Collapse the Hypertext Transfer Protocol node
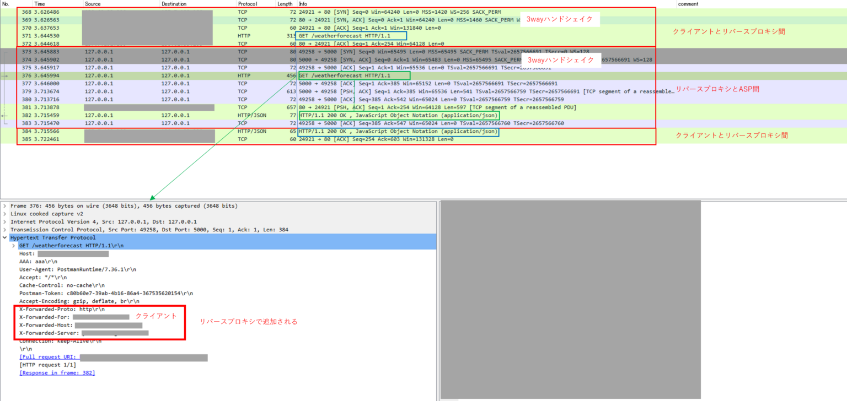The width and height of the screenshot is (847, 401). click(5, 237)
